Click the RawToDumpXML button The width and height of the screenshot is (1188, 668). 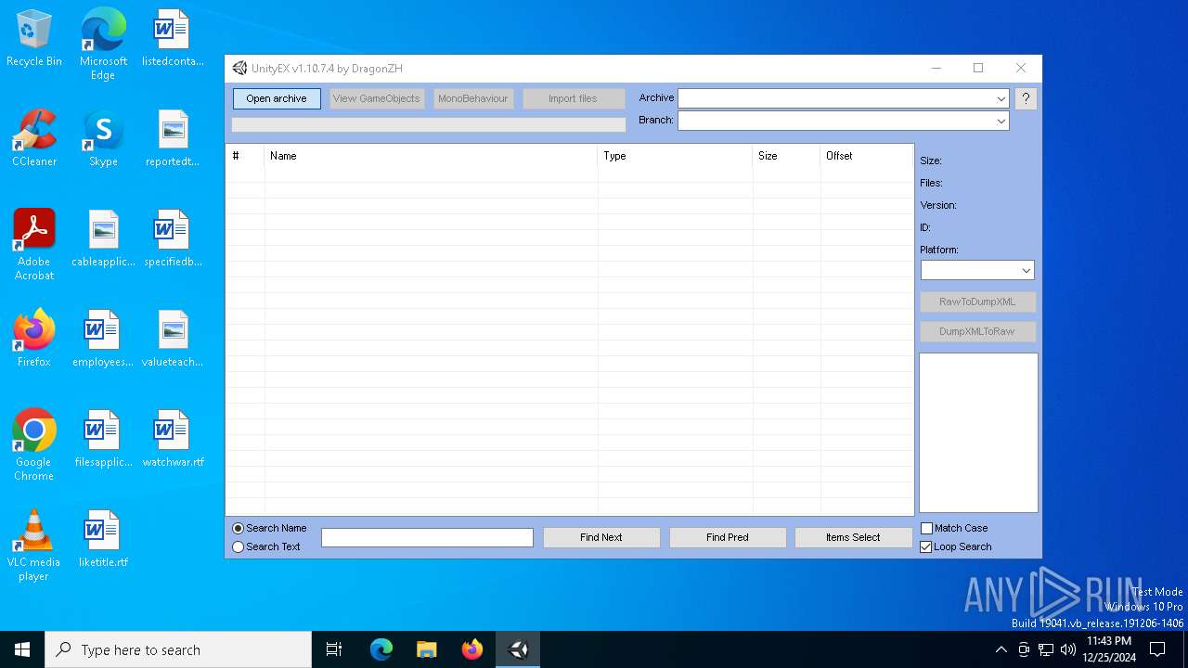(x=977, y=302)
